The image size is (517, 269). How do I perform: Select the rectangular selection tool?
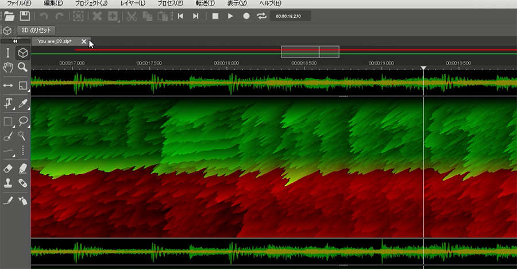[x=8, y=121]
